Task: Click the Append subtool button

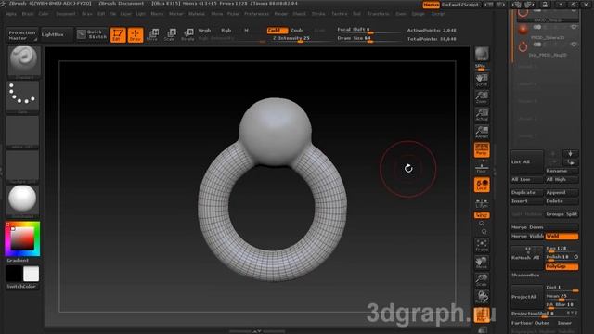Action: tap(562, 192)
